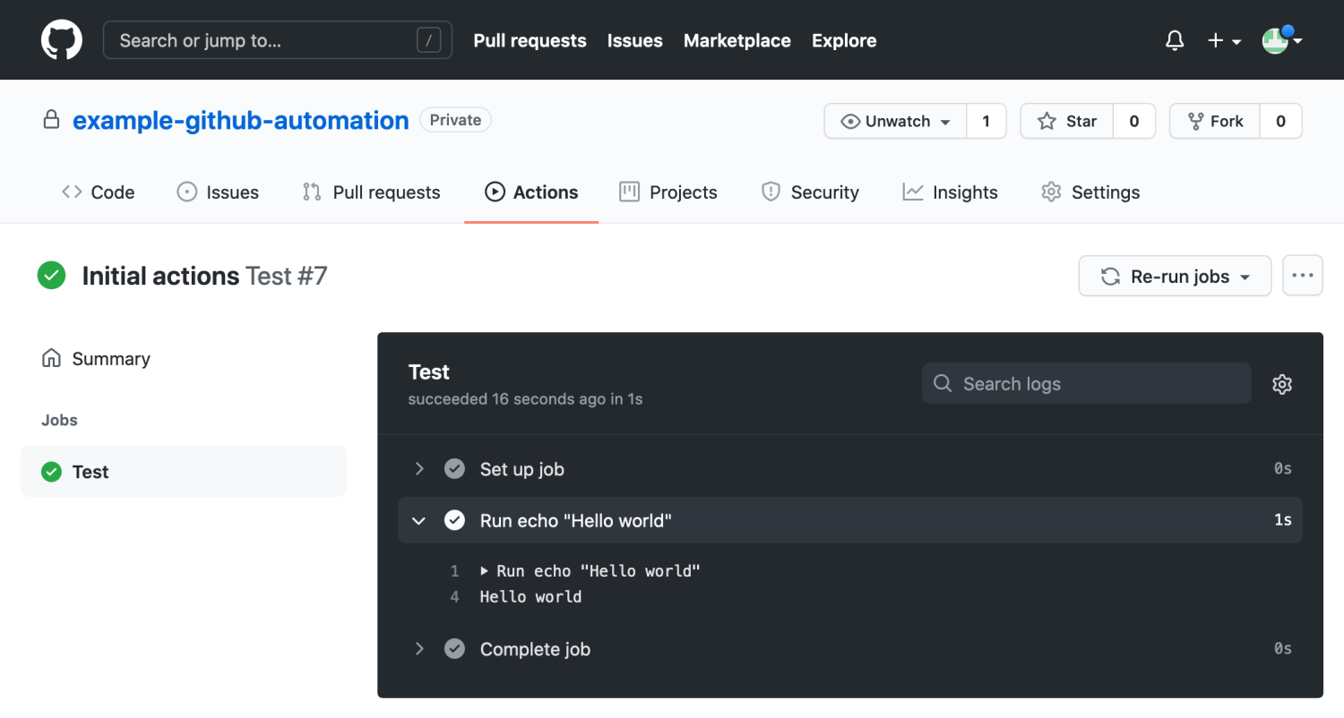
Task: Expand the Set up job step
Action: coord(418,469)
